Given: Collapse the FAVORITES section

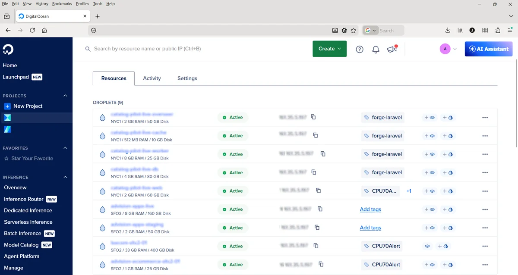Looking at the screenshot, I should 66,148.
